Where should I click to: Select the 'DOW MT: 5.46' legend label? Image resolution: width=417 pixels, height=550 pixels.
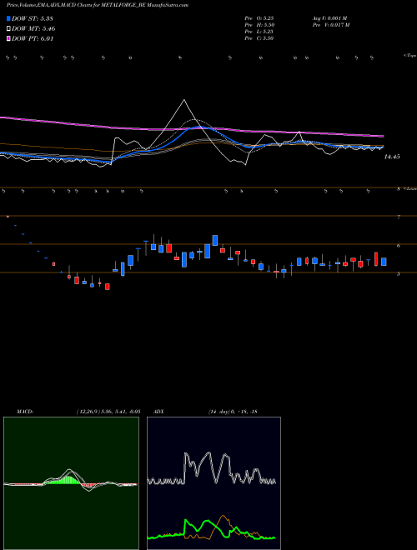(x=33, y=29)
